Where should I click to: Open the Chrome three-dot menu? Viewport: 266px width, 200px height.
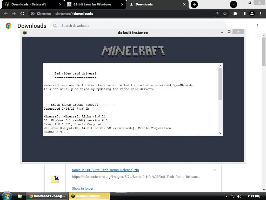(260, 14)
